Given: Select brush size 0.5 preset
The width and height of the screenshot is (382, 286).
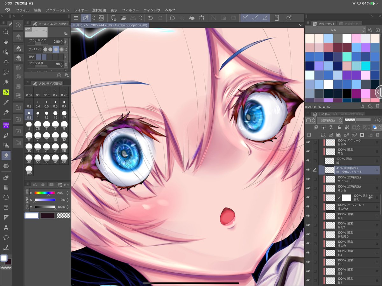Looking at the screenshot, I should tap(46, 104).
